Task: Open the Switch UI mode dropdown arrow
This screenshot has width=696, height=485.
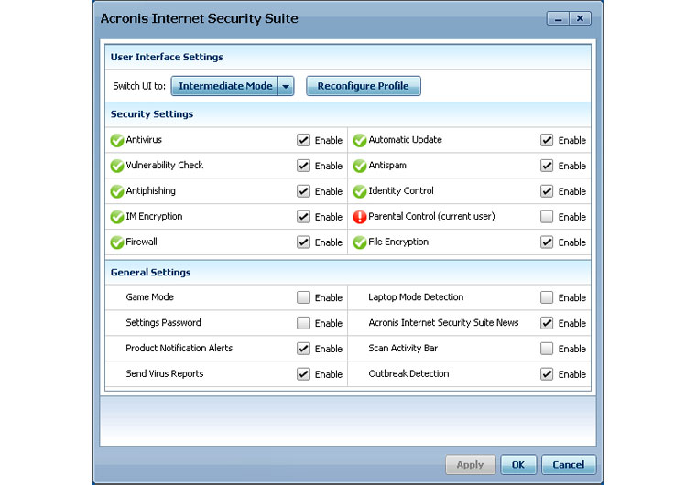Action: point(286,86)
